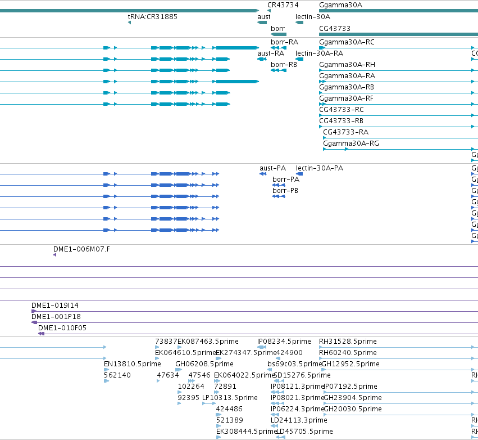
Task: Click the lectin-30A-PA protein label
Action: (x=320, y=168)
